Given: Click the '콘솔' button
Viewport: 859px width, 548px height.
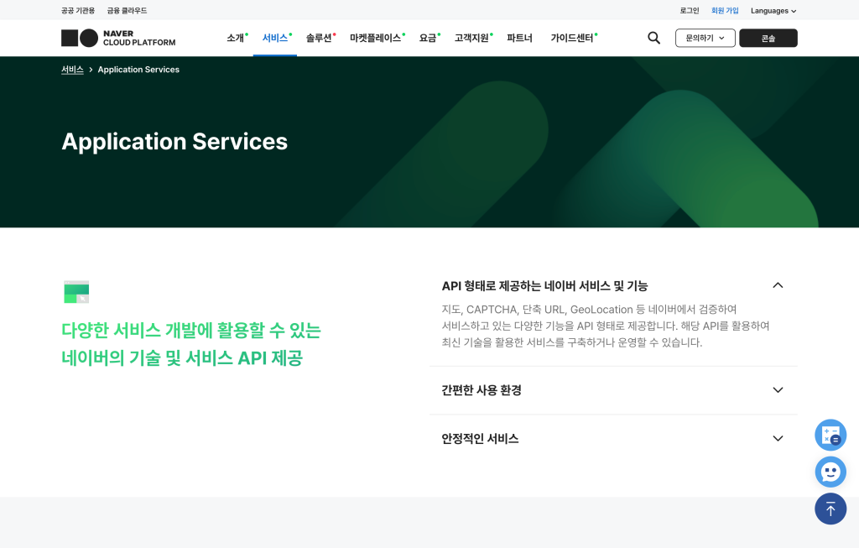Looking at the screenshot, I should tap(768, 38).
